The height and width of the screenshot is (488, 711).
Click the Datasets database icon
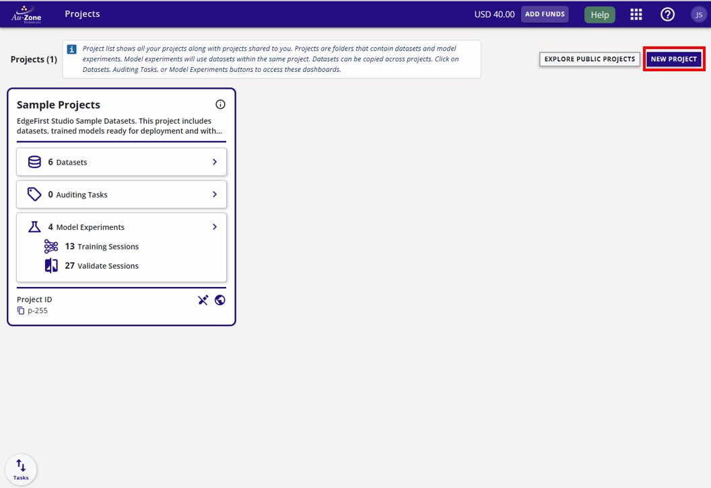[x=35, y=162]
